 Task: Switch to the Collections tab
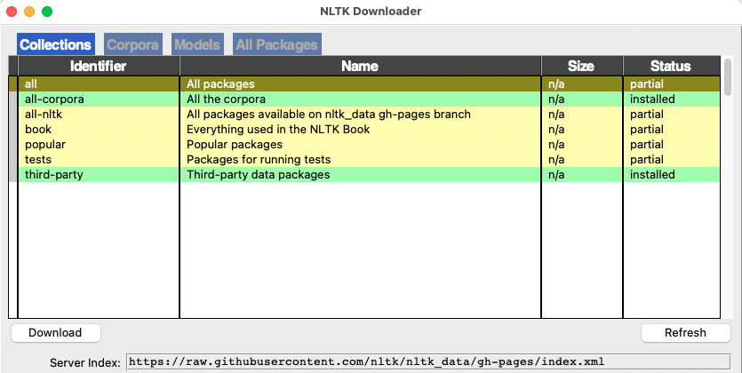click(x=56, y=44)
